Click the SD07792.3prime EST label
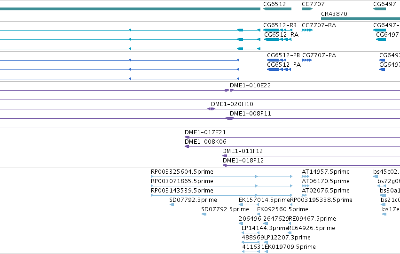Screen dimensions: 400x254 pyautogui.click(x=193, y=200)
